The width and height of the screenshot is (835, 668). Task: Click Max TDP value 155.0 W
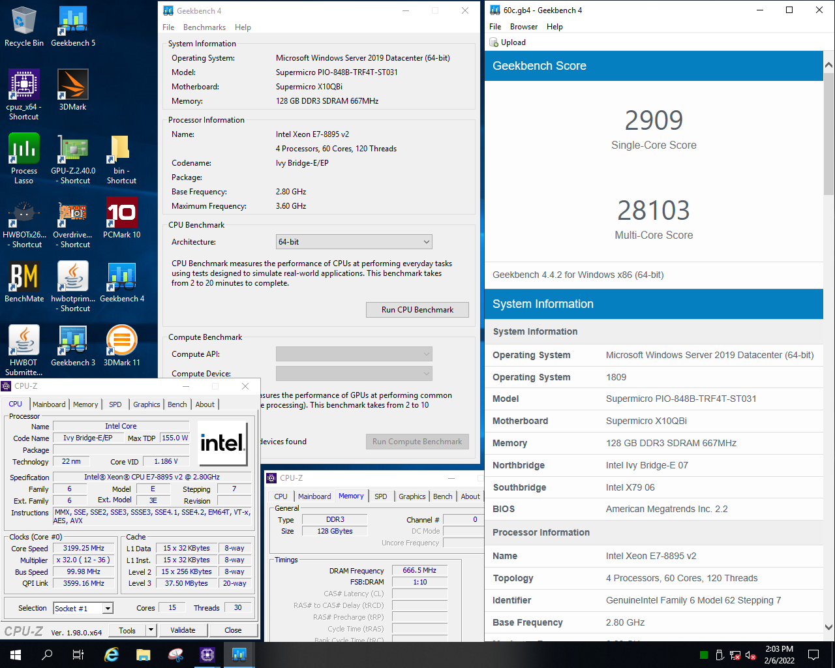click(175, 438)
